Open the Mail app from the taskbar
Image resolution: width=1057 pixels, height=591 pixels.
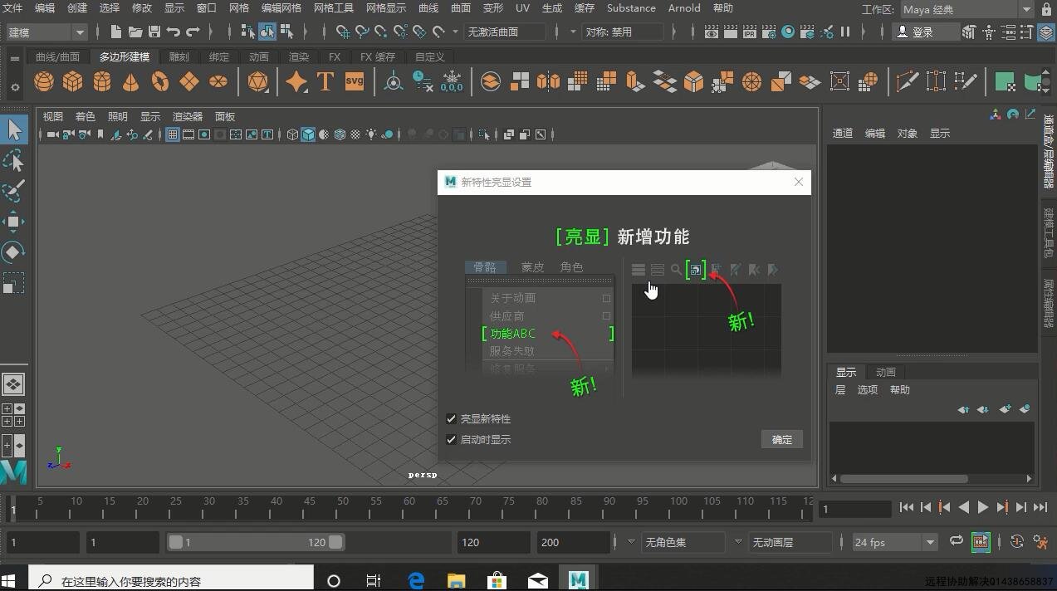[x=537, y=580]
